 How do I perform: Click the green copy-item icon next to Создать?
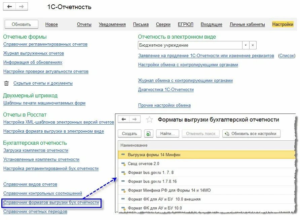coord(148,134)
